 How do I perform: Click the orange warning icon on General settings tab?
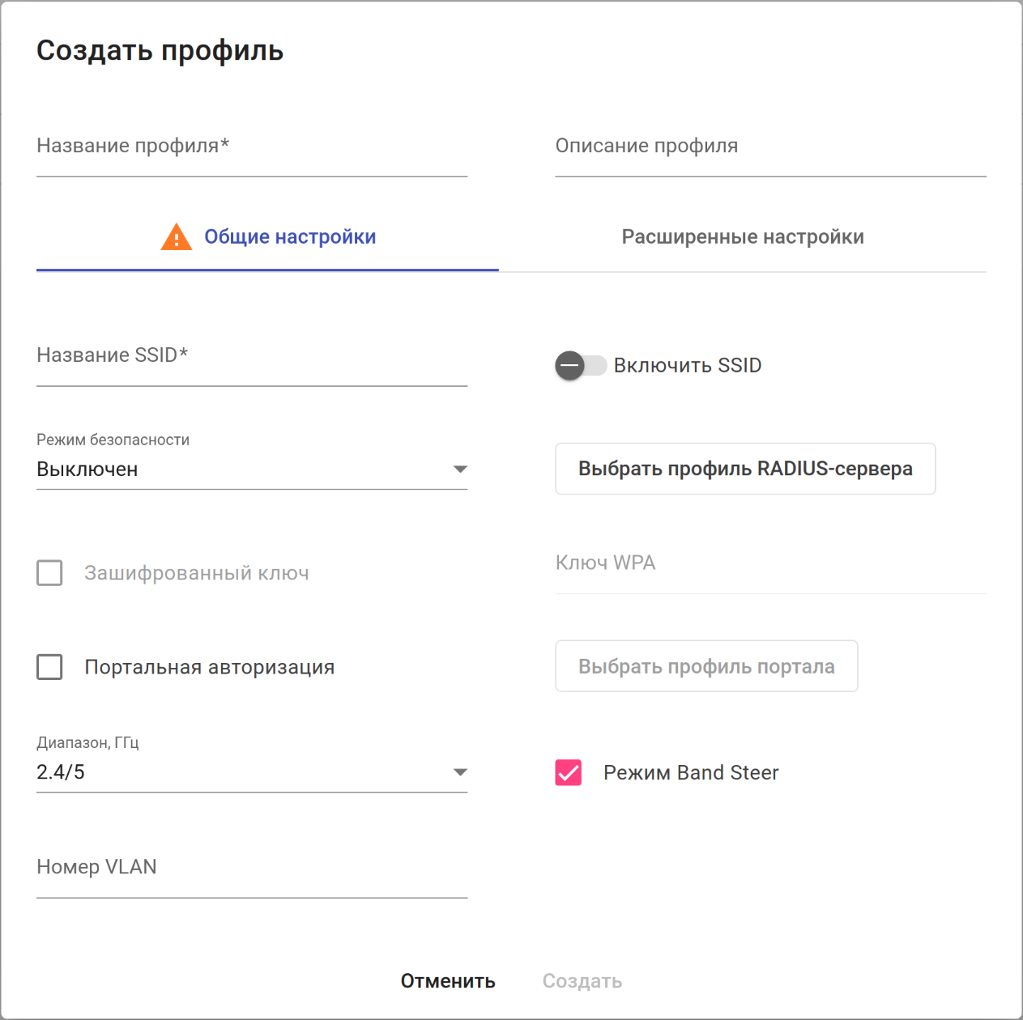pyautogui.click(x=176, y=237)
